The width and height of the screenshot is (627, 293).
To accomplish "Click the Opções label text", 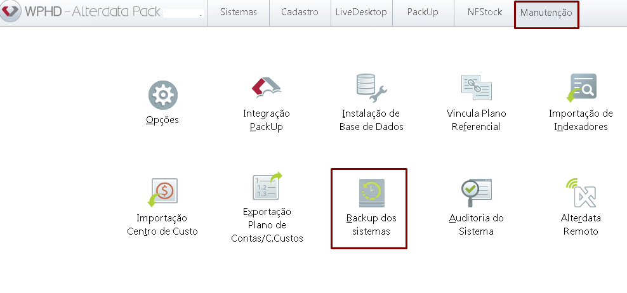I will (162, 119).
